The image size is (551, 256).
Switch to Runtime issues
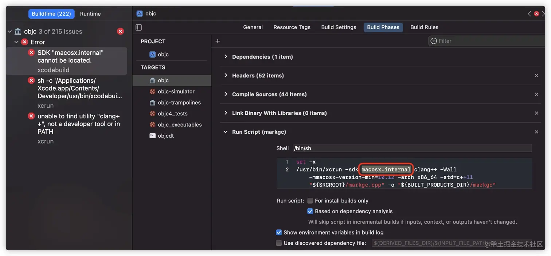pyautogui.click(x=90, y=14)
